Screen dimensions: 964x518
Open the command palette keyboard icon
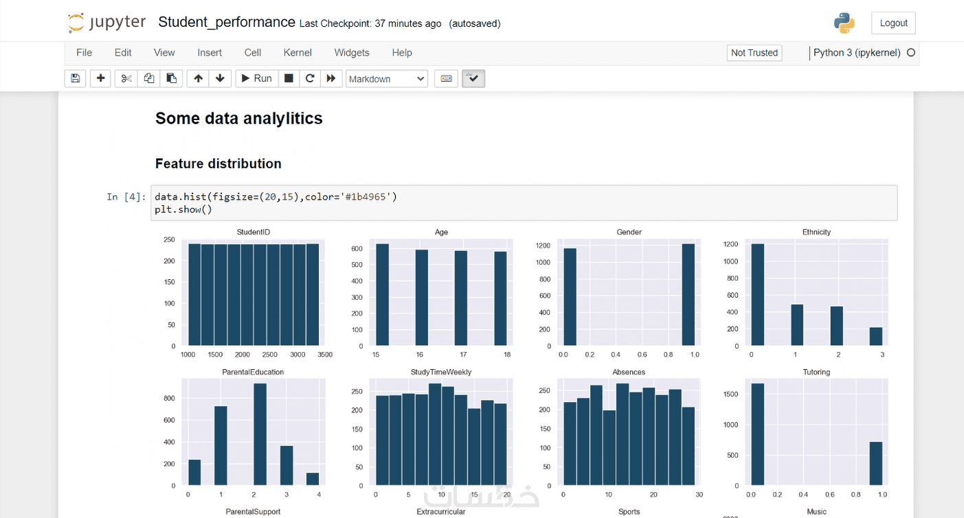pyautogui.click(x=446, y=79)
